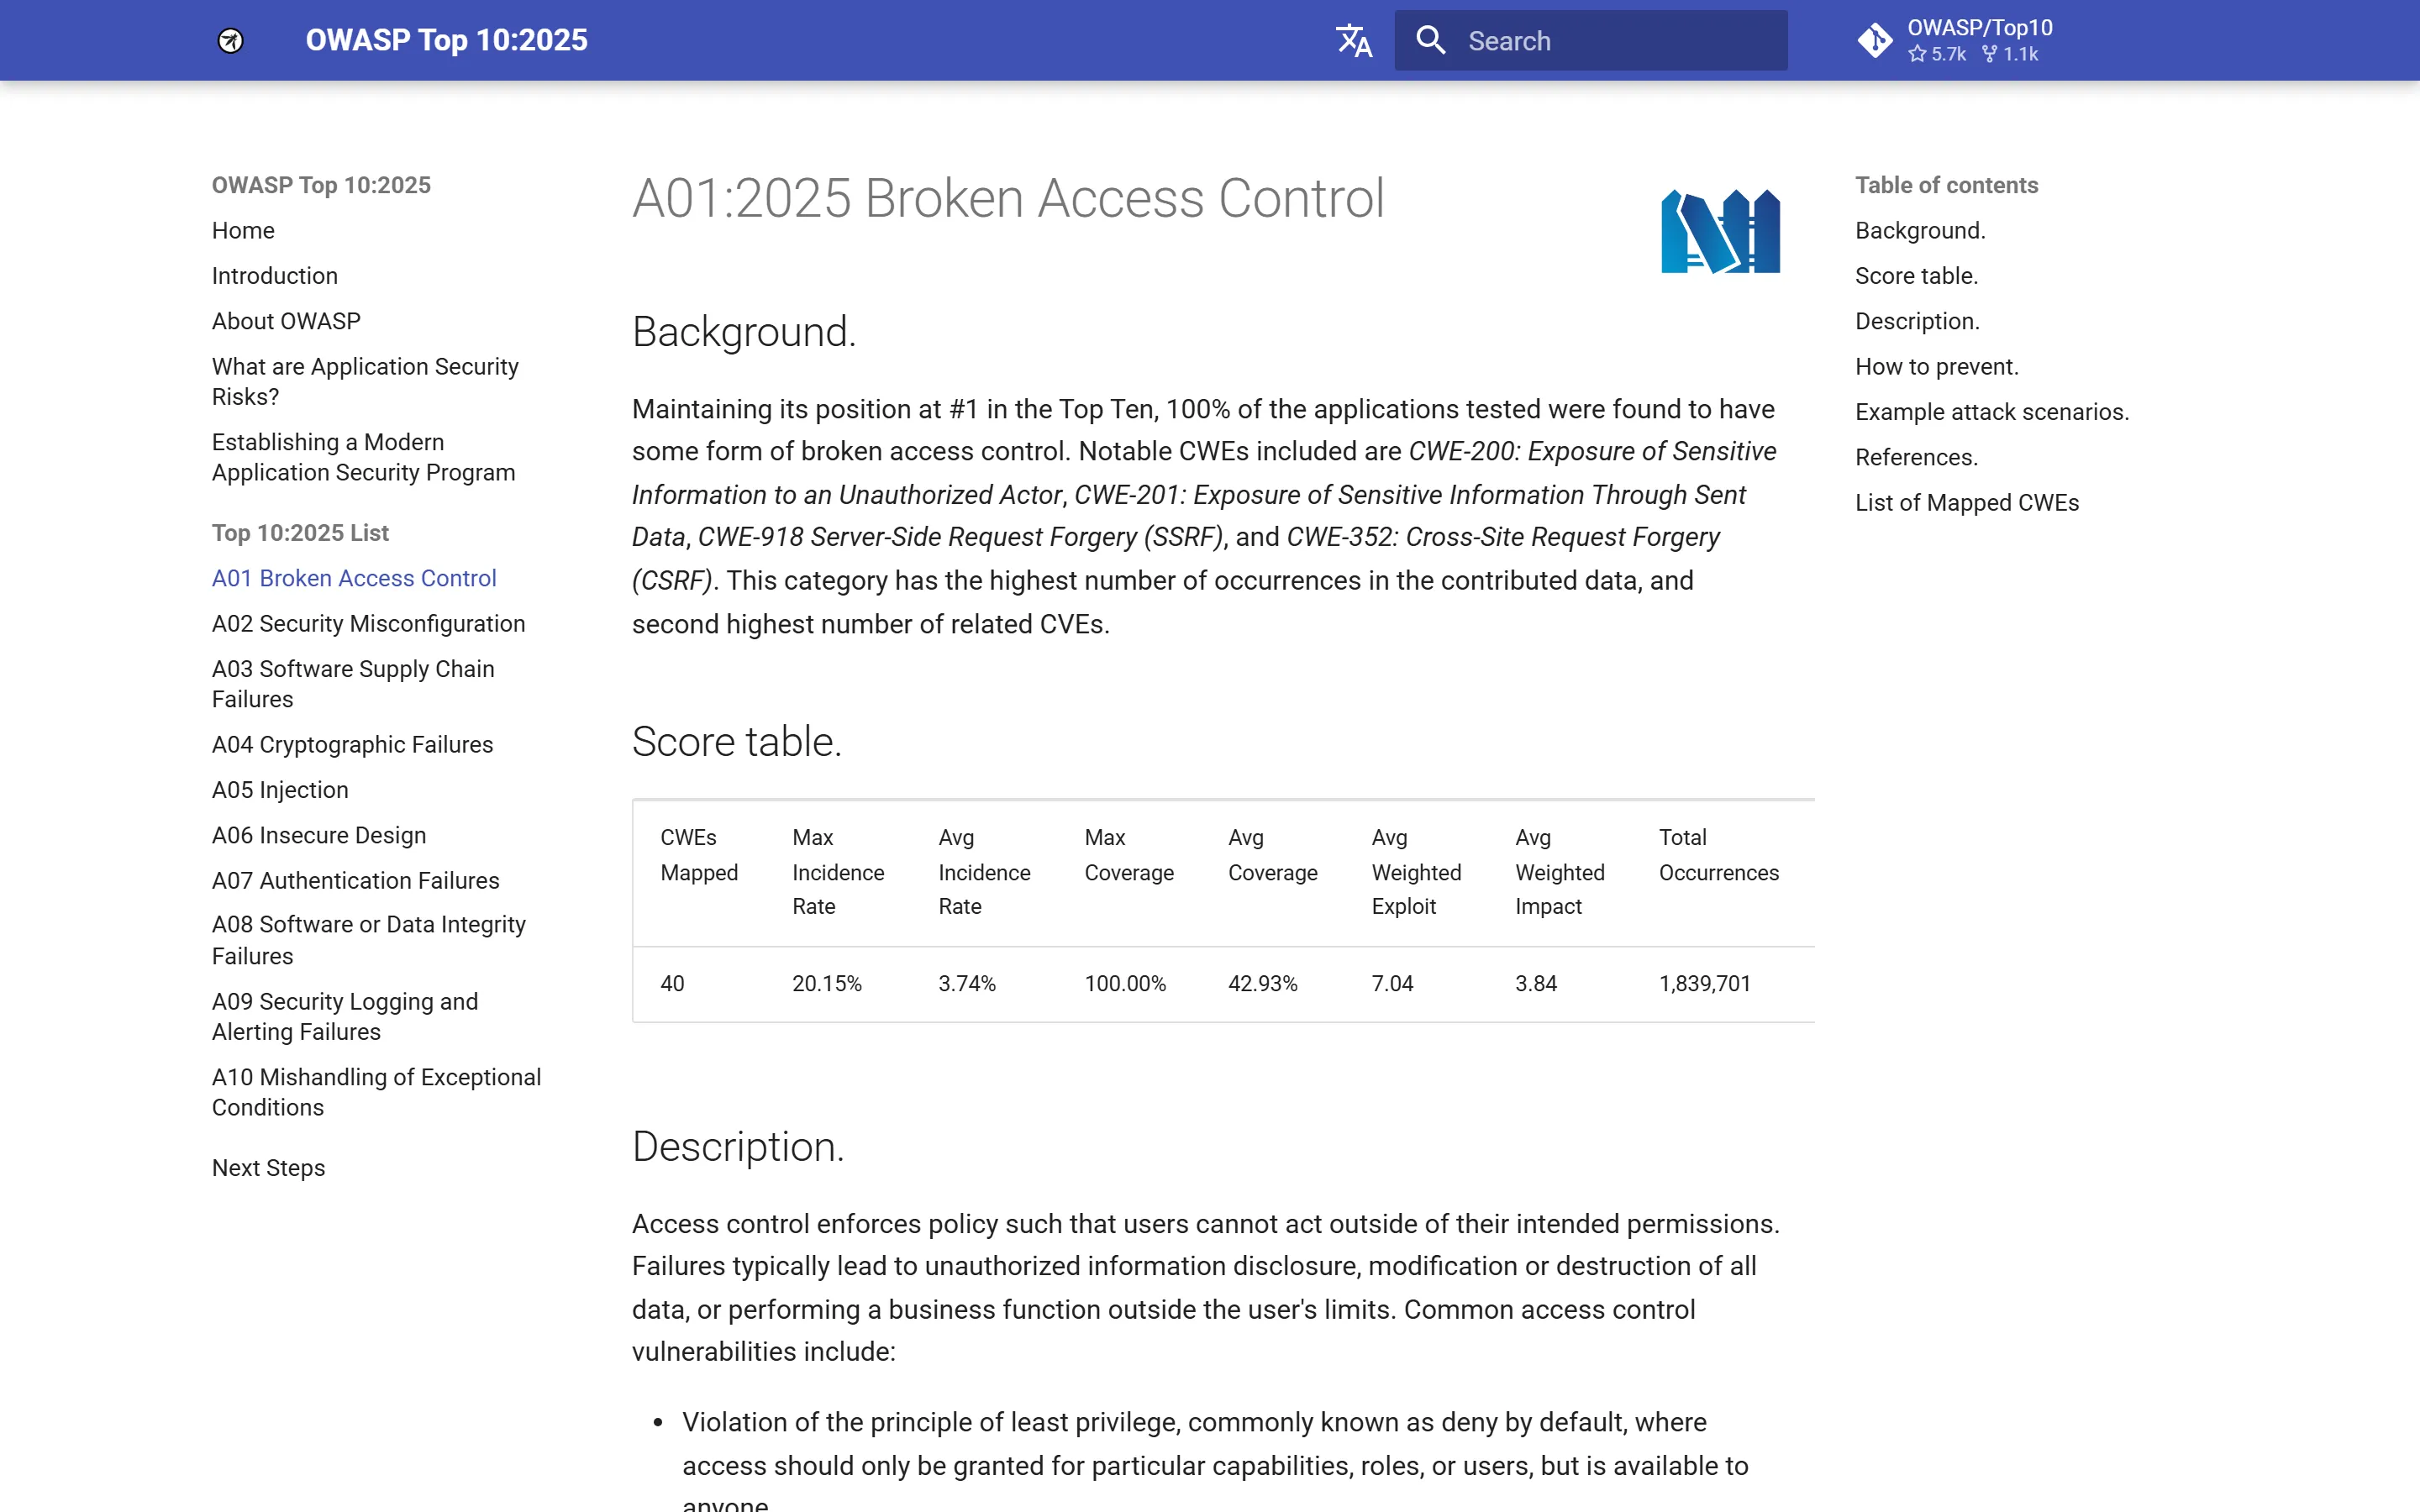This screenshot has width=2420, height=1512.
Task: Select A01 Broken Access Control nav item
Action: point(354,578)
